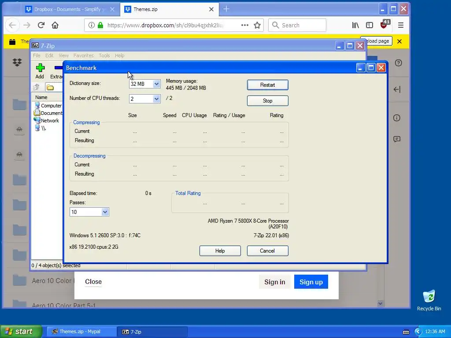The width and height of the screenshot is (451, 338).
Task: Collapse the Dropbox right side panel
Action: point(397,89)
